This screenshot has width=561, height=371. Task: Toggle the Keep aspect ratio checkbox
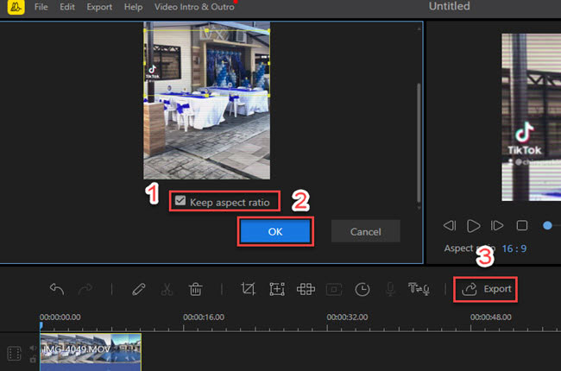[x=180, y=201]
